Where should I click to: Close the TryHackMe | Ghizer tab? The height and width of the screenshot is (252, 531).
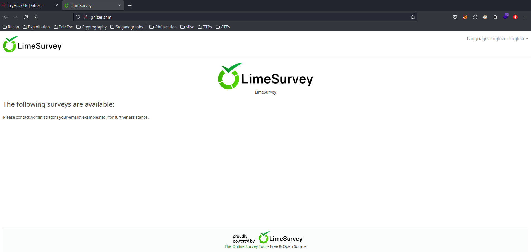point(57,6)
